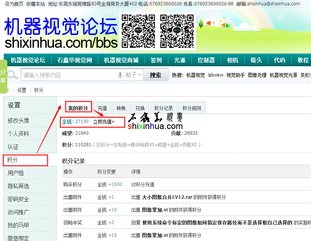The height and width of the screenshot is (241, 311).
Task: Click the 大小图像合并LV12.rar attachment link
Action: [167, 197]
